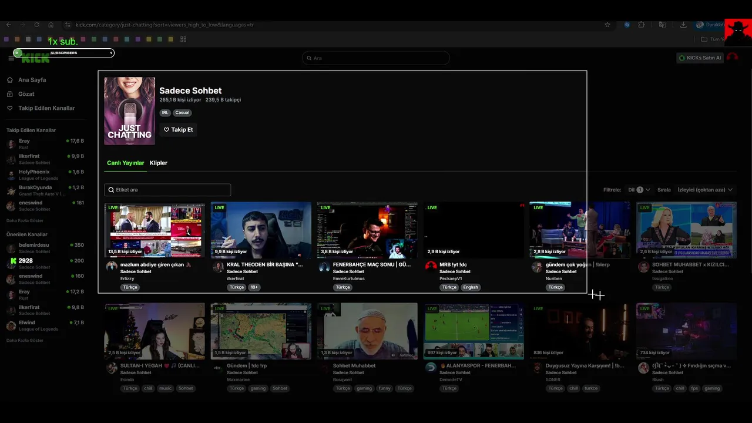The width and height of the screenshot is (752, 423).
Task: Click Erlizzy channel avatar under stream
Action: 112,267
